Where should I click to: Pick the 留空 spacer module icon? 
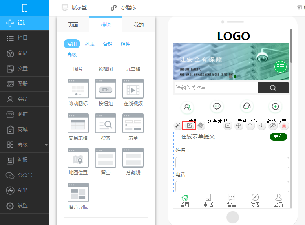(x=106, y=158)
